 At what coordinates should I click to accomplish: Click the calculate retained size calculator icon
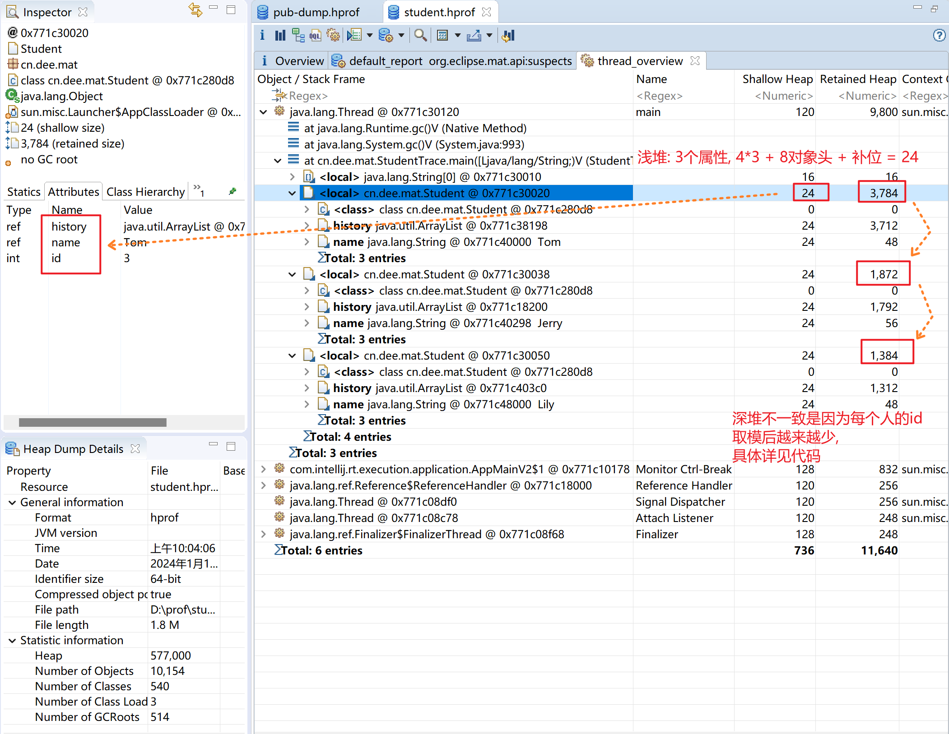coord(443,35)
